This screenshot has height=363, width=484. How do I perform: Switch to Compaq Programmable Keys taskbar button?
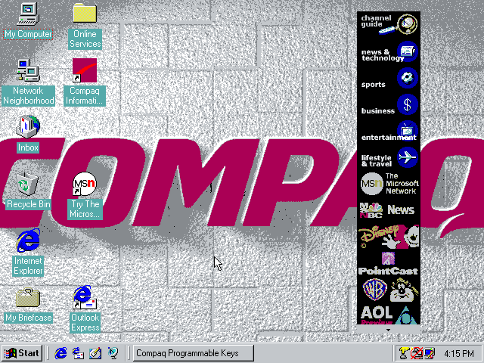click(194, 353)
